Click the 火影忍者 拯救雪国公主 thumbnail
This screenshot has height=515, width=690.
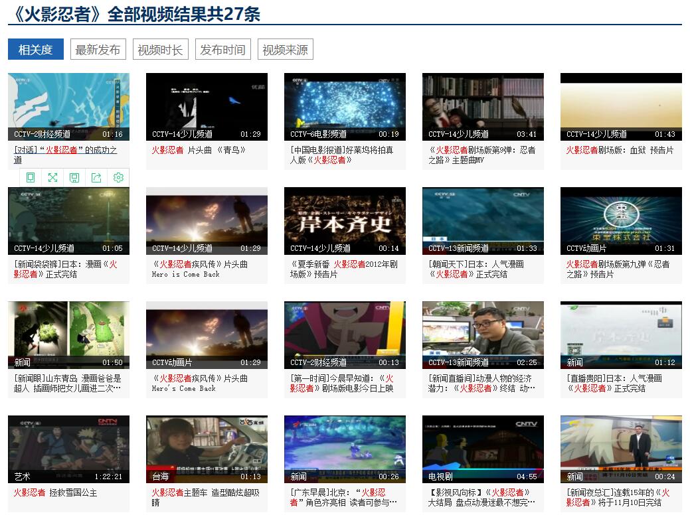click(x=68, y=448)
